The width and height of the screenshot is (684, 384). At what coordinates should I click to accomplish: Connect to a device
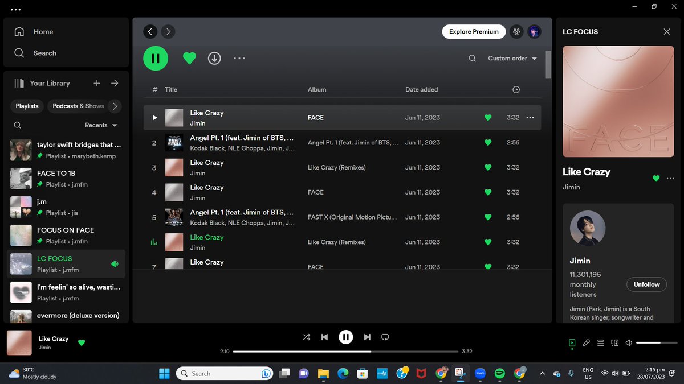[614, 342]
